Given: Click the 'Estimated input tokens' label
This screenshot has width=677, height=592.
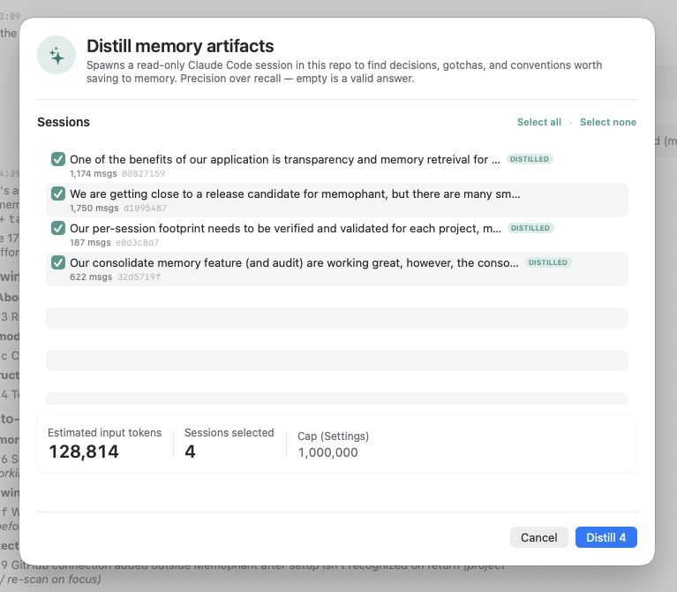Looking at the screenshot, I should (x=104, y=433).
